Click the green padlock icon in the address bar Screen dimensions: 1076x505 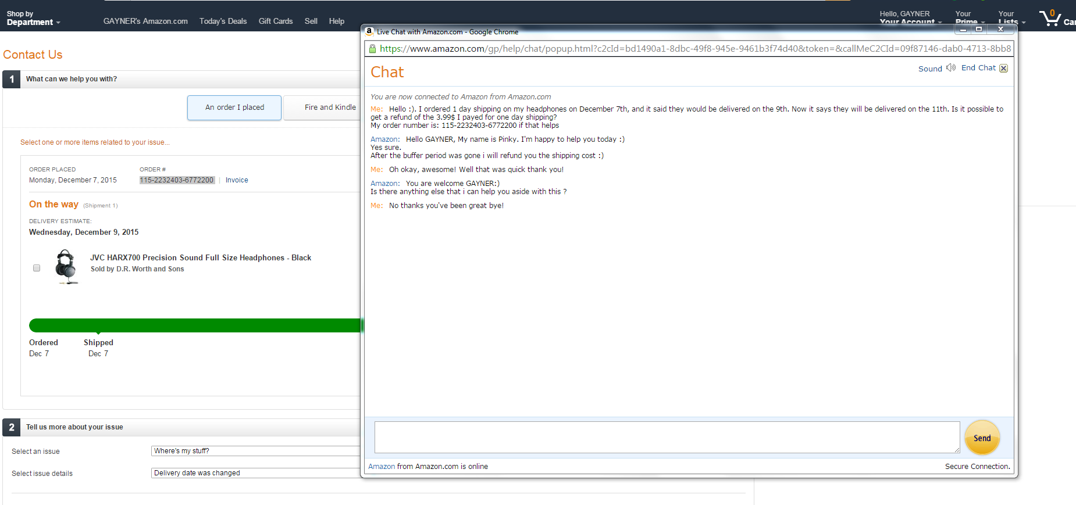pos(373,49)
